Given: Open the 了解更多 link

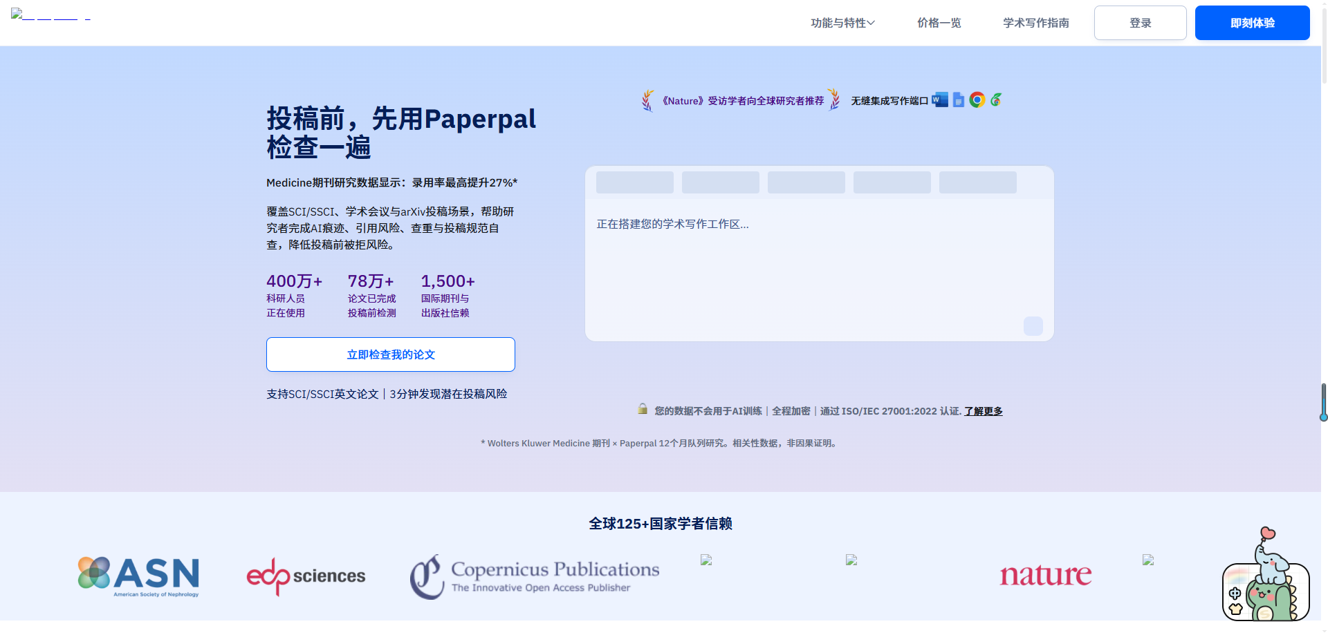Looking at the screenshot, I should [984, 411].
